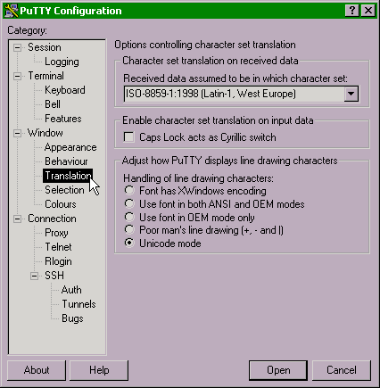Close the PuTTY Configuration dialog with X

pyautogui.click(x=368, y=11)
